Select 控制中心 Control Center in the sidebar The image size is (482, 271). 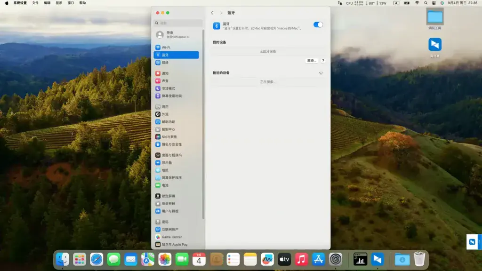(176, 129)
